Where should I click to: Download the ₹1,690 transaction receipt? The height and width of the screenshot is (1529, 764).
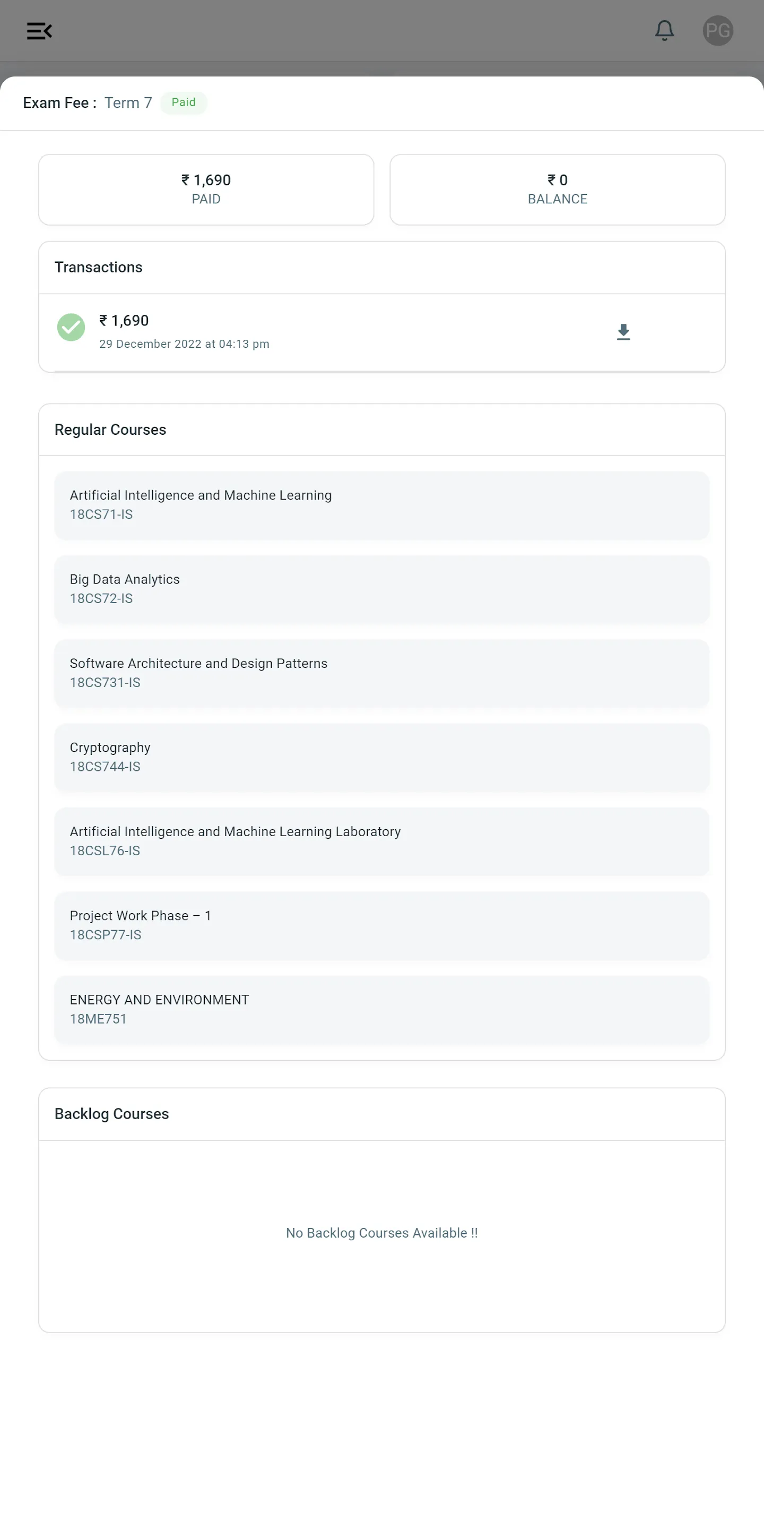[623, 332]
